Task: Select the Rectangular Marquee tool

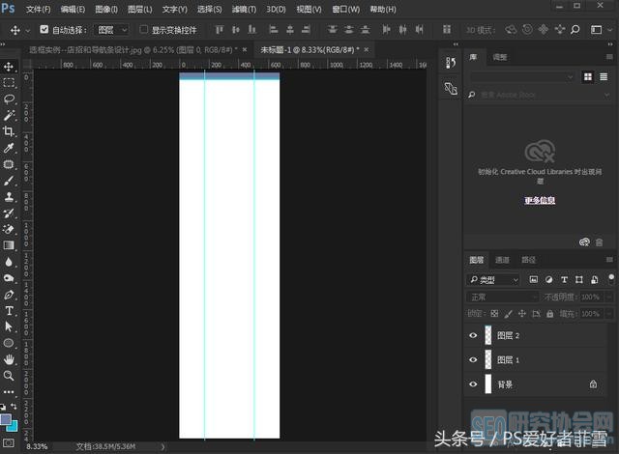Action: click(9, 83)
